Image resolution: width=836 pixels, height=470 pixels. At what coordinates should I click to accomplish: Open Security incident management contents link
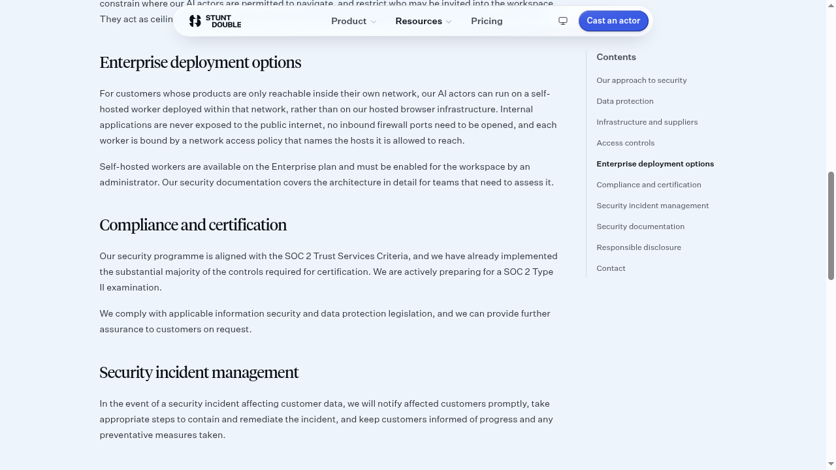(652, 206)
